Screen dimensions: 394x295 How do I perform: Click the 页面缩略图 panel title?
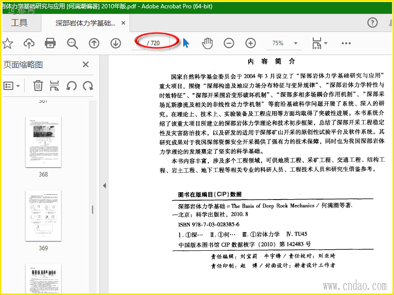point(23,65)
